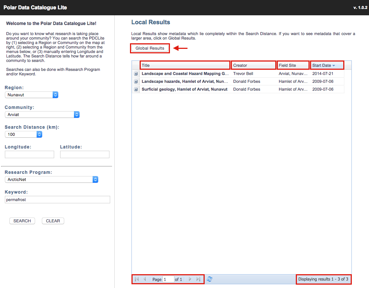Sort results by Title column header

click(185, 65)
